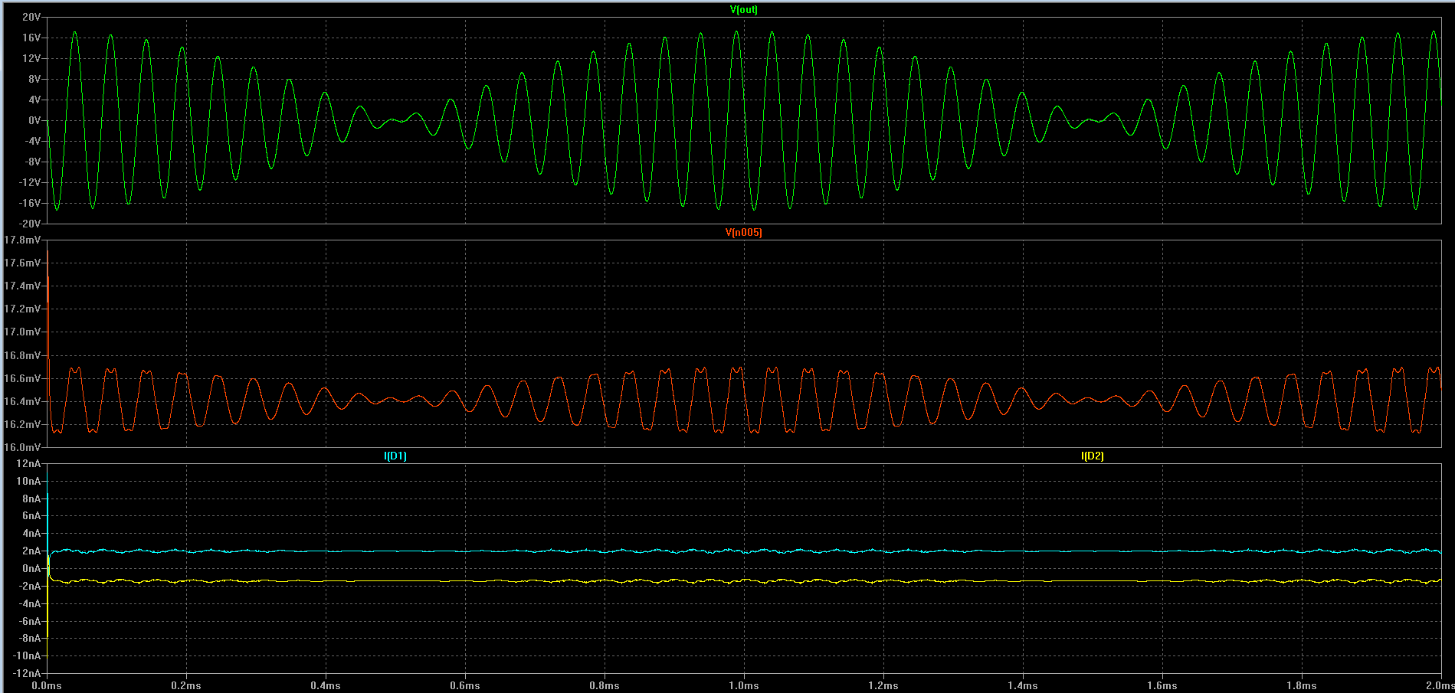The height and width of the screenshot is (693, 1455).
Task: Click the -8nA axis label
Action: pyautogui.click(x=30, y=638)
